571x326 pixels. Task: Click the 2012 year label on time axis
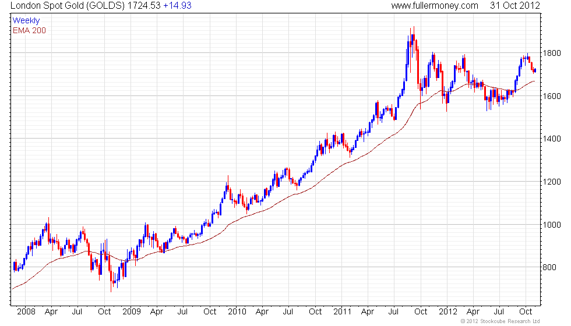click(x=447, y=312)
